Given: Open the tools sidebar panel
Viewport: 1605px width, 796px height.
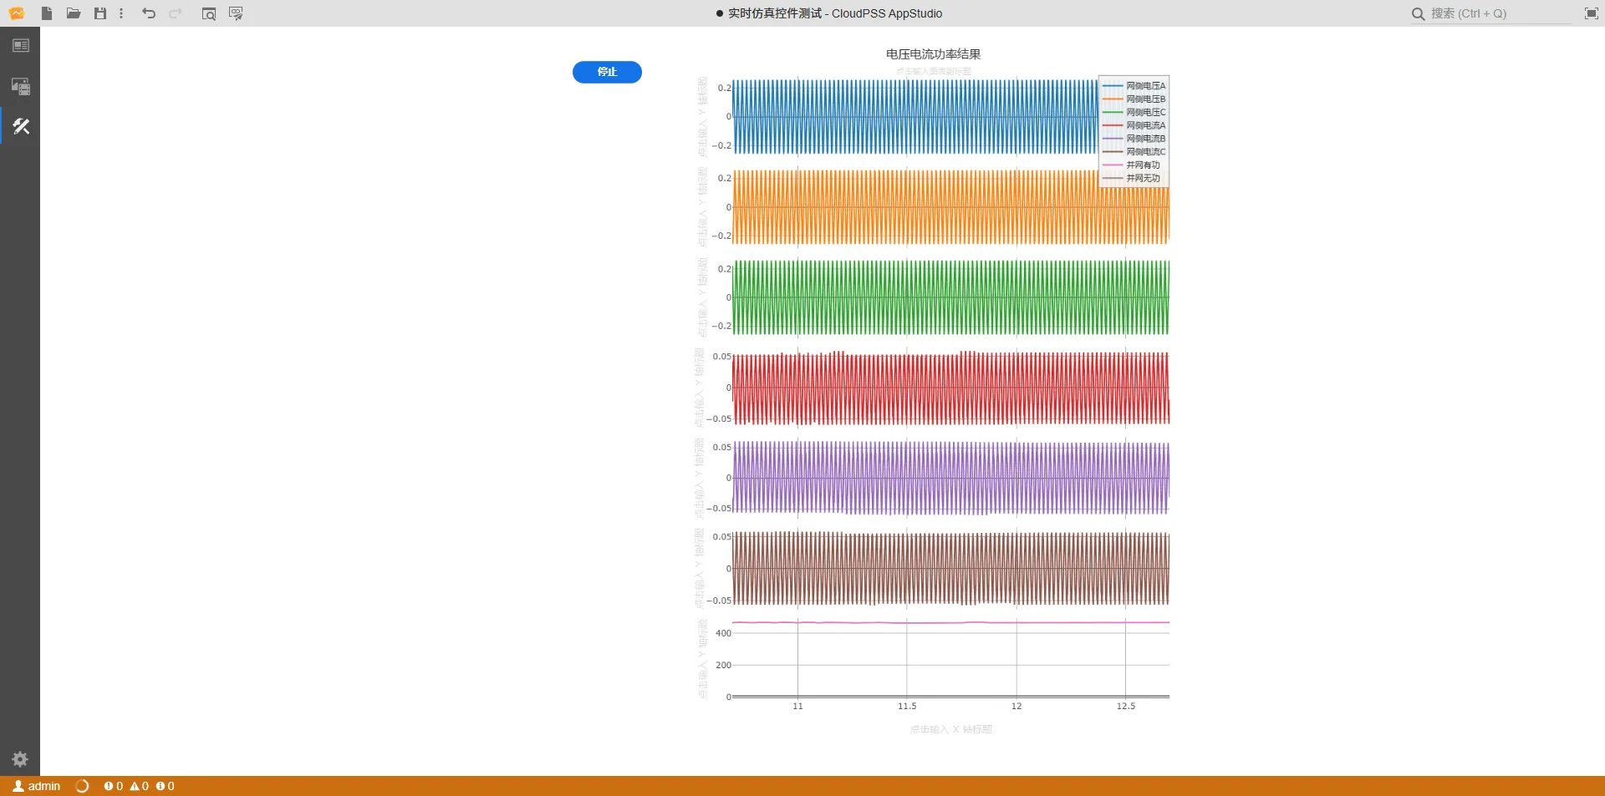Looking at the screenshot, I should (21, 126).
